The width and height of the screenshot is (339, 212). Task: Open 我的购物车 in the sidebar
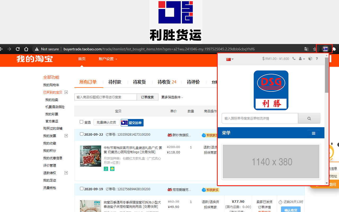coord(51,85)
